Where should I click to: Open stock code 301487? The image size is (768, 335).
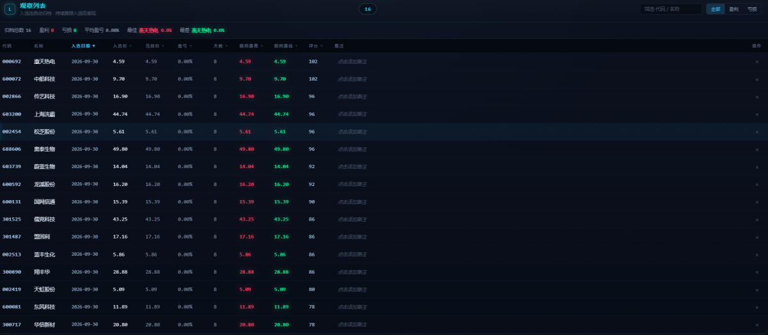(x=12, y=237)
